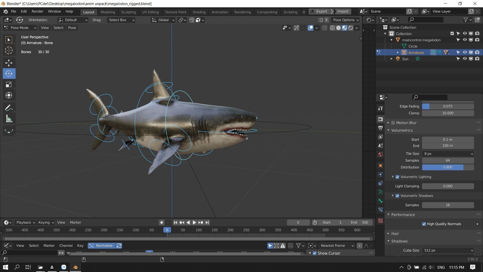
Task: Click Normalize in graph editor
Action: [x=102, y=246]
